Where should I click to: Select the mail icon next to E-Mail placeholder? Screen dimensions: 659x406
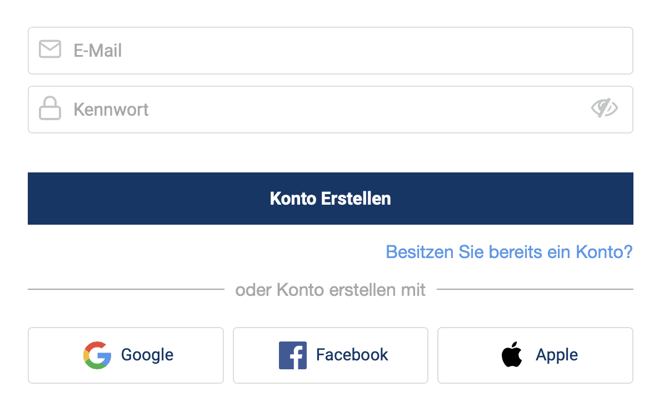(x=50, y=49)
